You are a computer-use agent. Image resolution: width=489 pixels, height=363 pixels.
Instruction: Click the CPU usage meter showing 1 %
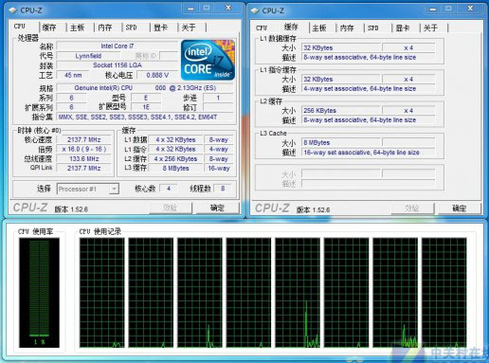(39, 293)
